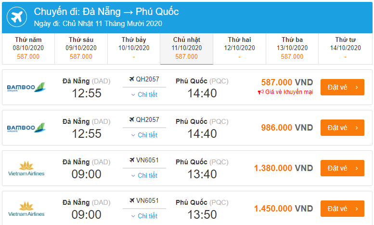The width and height of the screenshot is (374, 225).
Task: Show Chi tiết for the 1.380.000 flight
Action: click(144, 175)
